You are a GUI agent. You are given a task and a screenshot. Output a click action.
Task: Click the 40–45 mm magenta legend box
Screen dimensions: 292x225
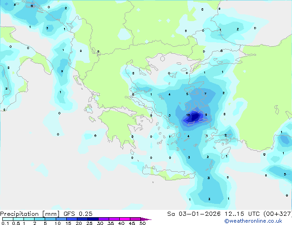coord(125,219)
